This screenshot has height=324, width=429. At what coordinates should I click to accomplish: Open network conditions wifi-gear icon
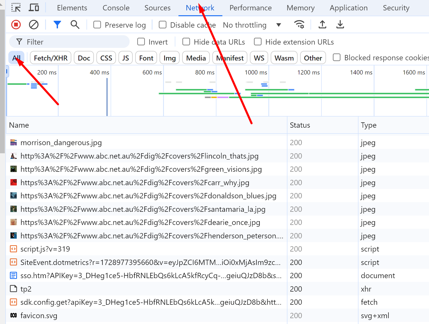(x=299, y=25)
